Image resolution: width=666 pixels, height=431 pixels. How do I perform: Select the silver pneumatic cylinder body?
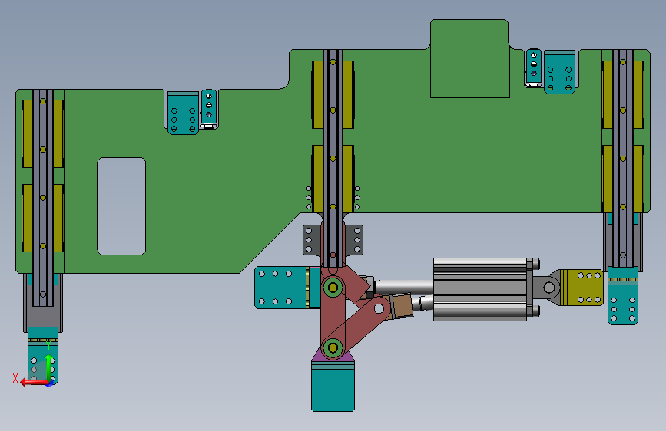480,289
